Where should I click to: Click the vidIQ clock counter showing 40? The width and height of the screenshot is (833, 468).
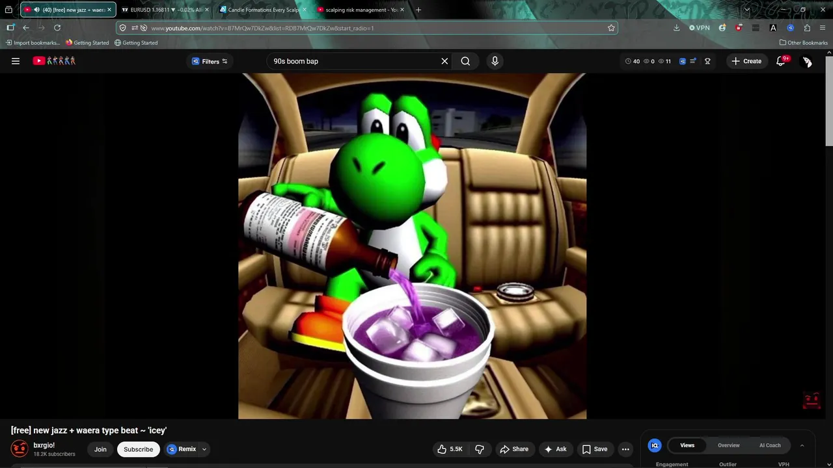(x=632, y=61)
